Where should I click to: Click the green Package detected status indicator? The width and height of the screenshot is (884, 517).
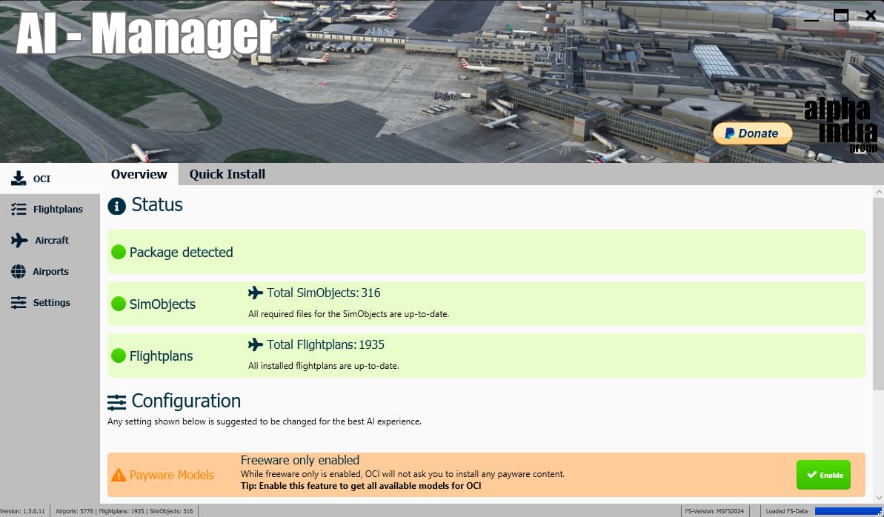click(x=119, y=252)
